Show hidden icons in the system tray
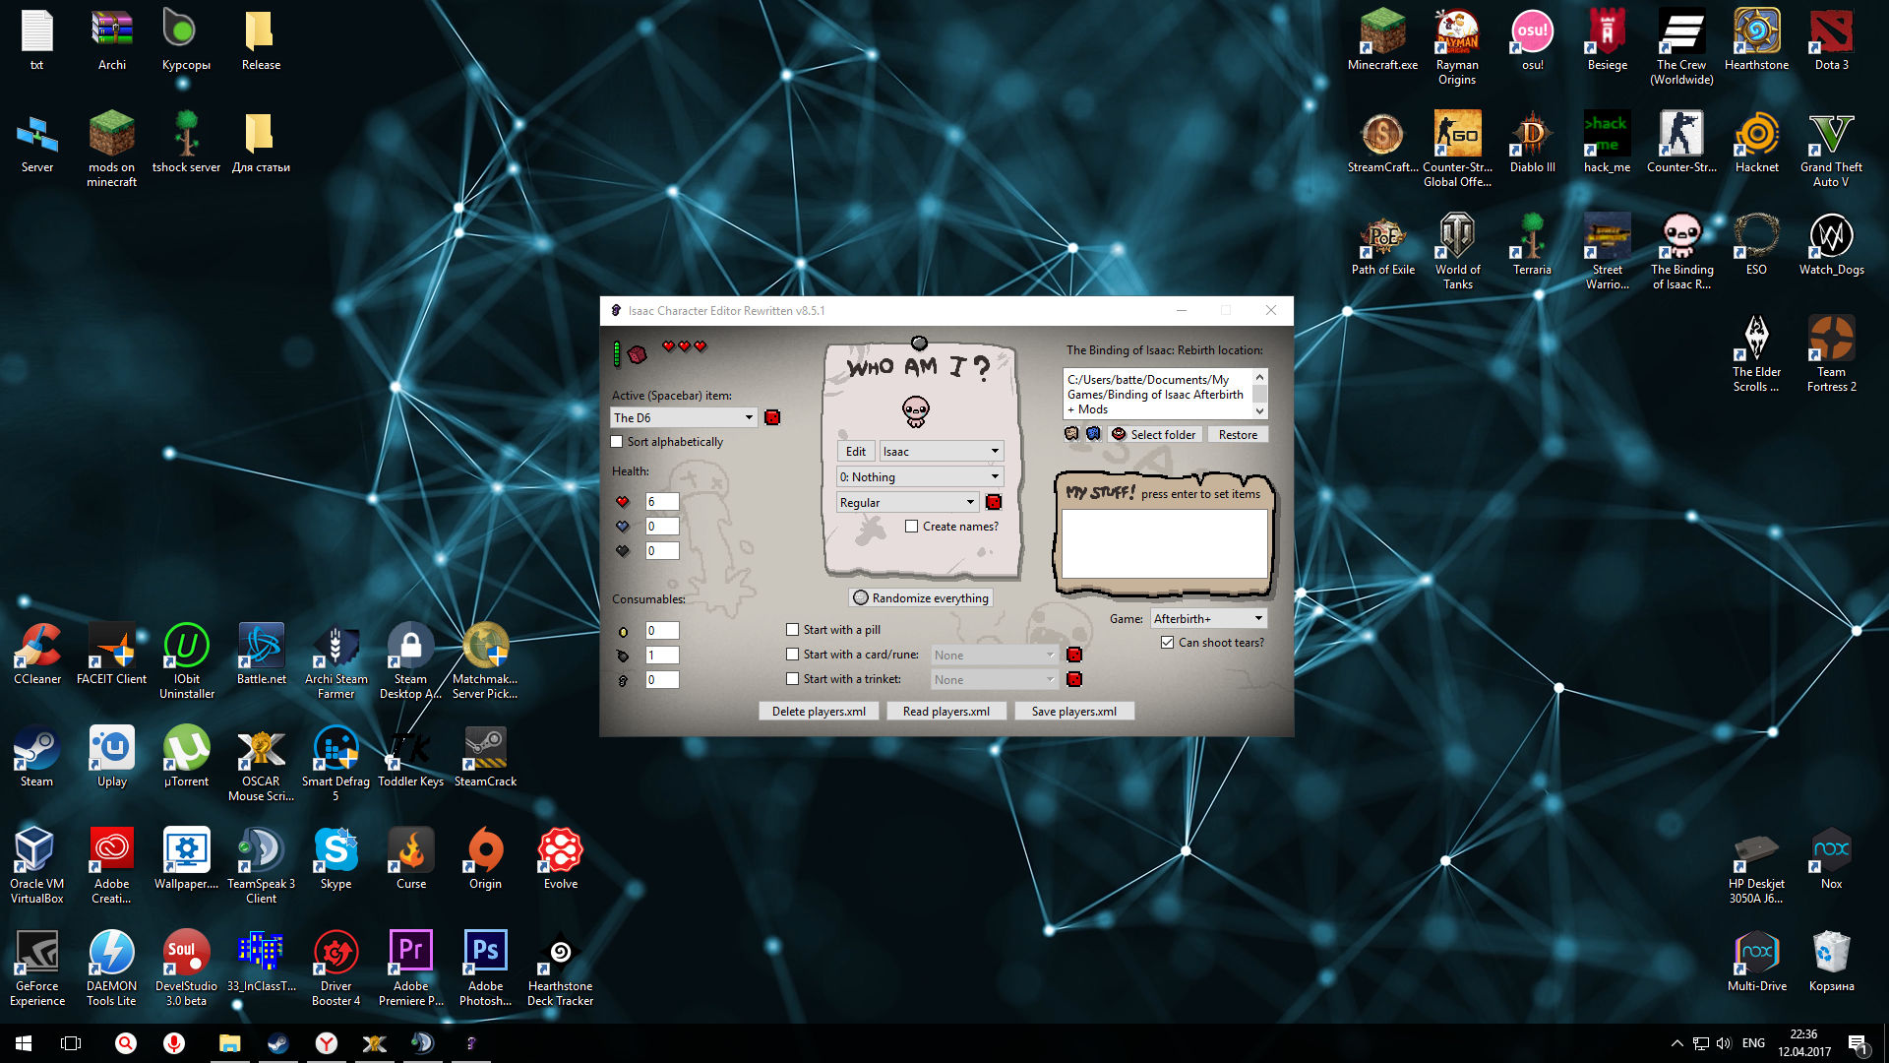1889x1063 pixels. pyautogui.click(x=1676, y=1043)
